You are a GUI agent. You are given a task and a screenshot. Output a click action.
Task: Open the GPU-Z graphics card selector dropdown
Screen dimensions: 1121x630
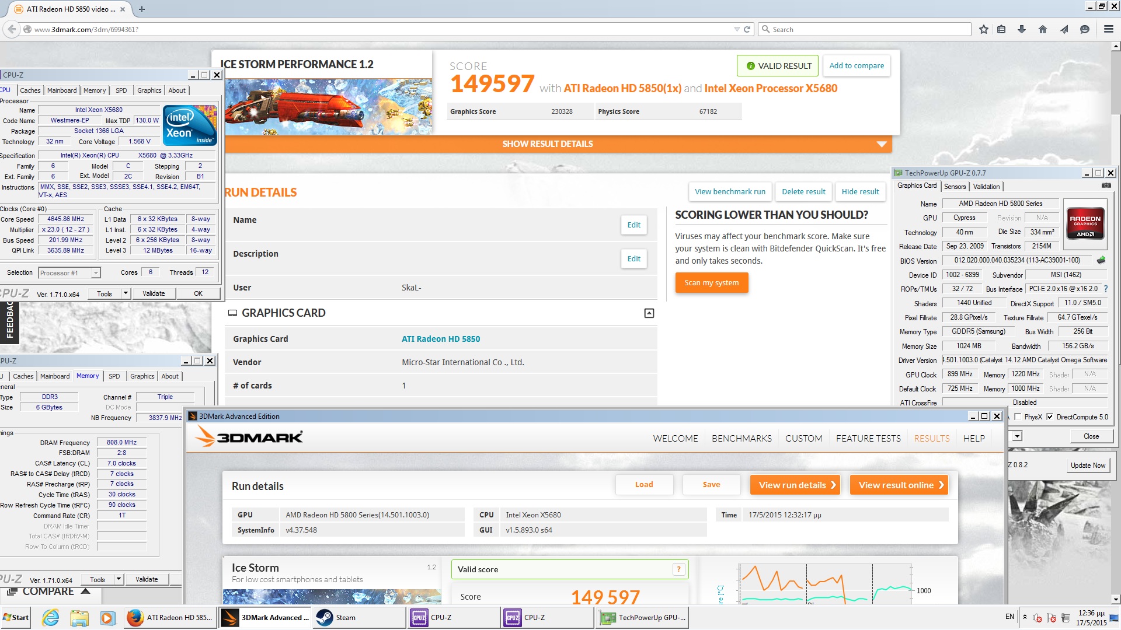[1017, 436]
